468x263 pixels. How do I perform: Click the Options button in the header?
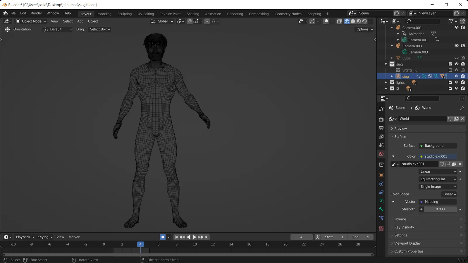(364, 29)
